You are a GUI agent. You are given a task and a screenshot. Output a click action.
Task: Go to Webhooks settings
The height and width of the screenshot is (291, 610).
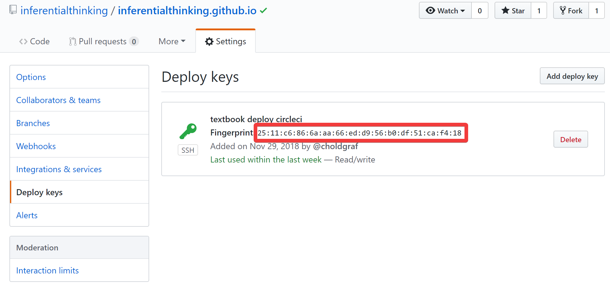tap(36, 146)
